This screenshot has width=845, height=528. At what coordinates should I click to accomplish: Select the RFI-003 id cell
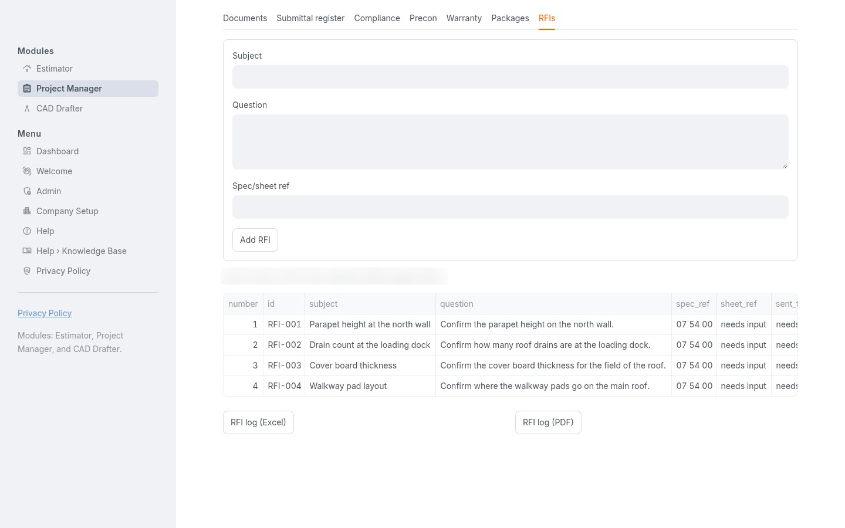(x=284, y=365)
